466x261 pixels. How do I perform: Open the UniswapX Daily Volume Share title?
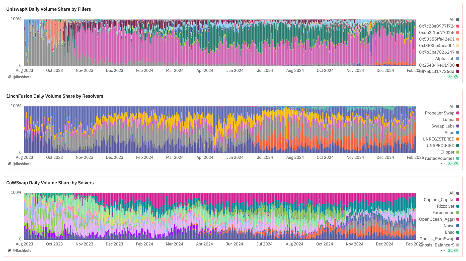pos(48,9)
